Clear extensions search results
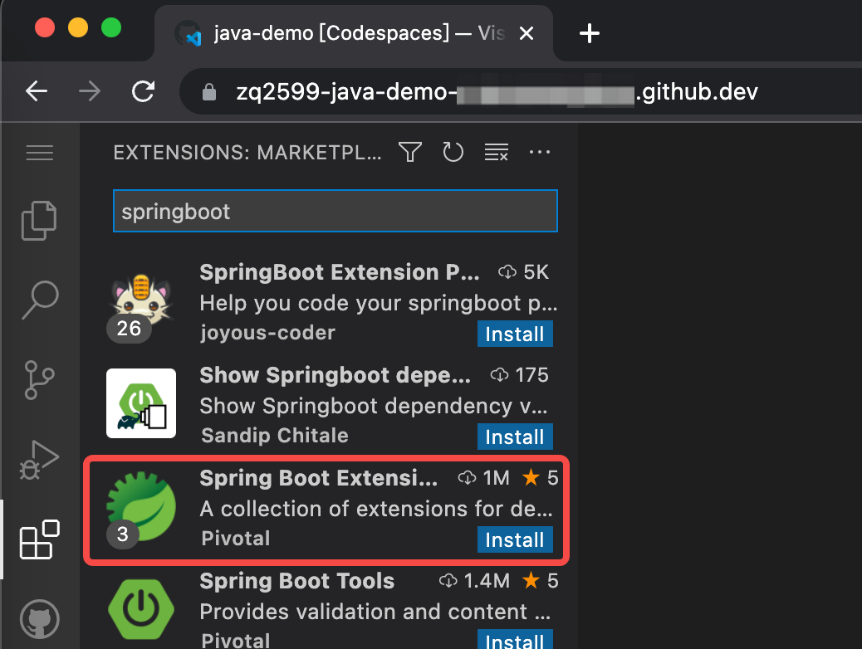Screen dimensions: 862x649 tap(497, 152)
